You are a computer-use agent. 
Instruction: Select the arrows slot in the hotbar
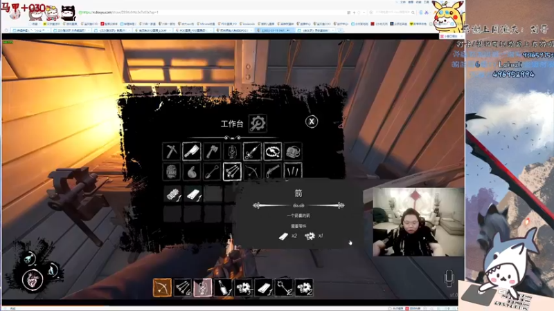183,288
